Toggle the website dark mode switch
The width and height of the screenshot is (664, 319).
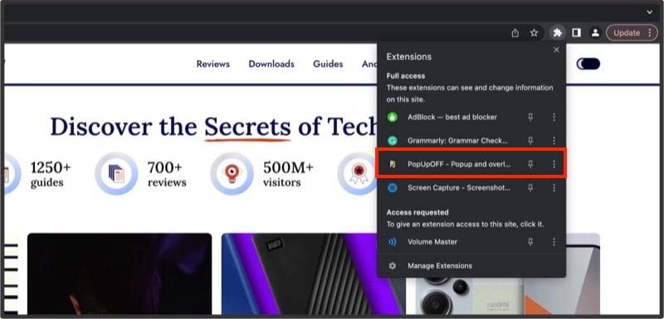point(588,64)
